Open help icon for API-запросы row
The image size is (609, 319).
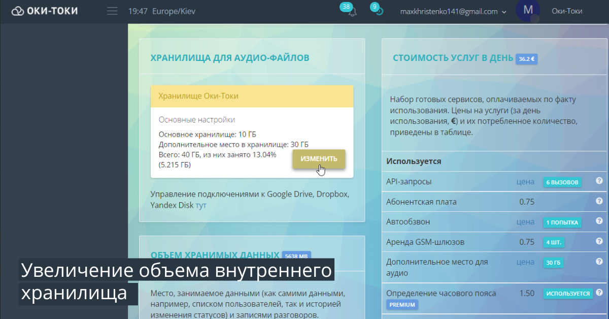coord(599,181)
